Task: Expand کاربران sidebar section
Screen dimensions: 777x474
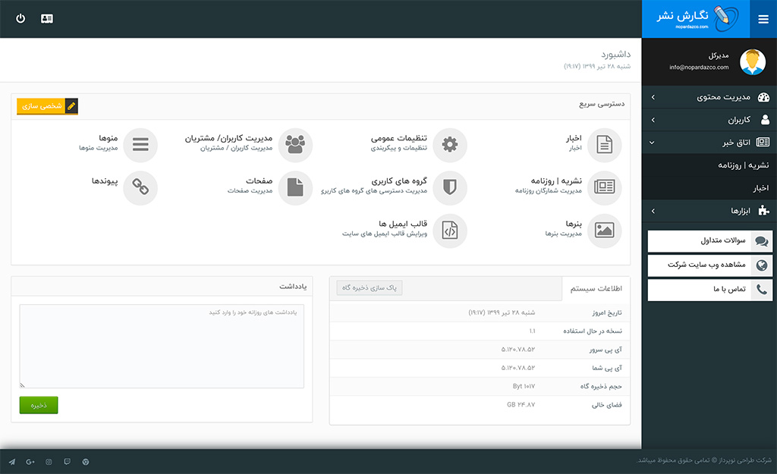Action: [x=709, y=120]
